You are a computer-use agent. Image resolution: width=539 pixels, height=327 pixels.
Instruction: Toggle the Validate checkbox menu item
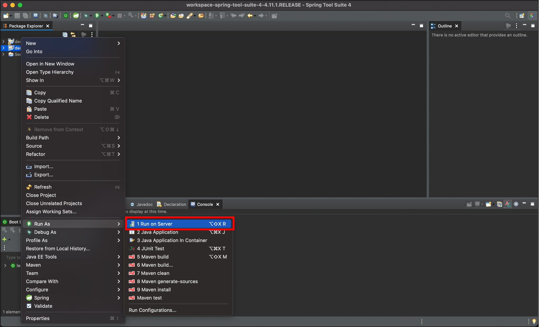tap(29, 306)
